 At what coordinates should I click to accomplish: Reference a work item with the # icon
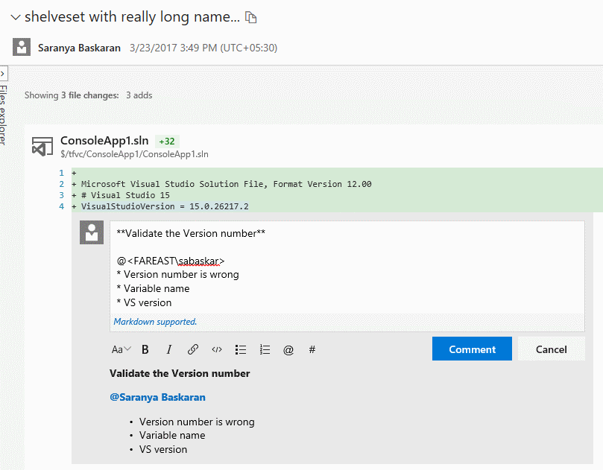click(312, 349)
